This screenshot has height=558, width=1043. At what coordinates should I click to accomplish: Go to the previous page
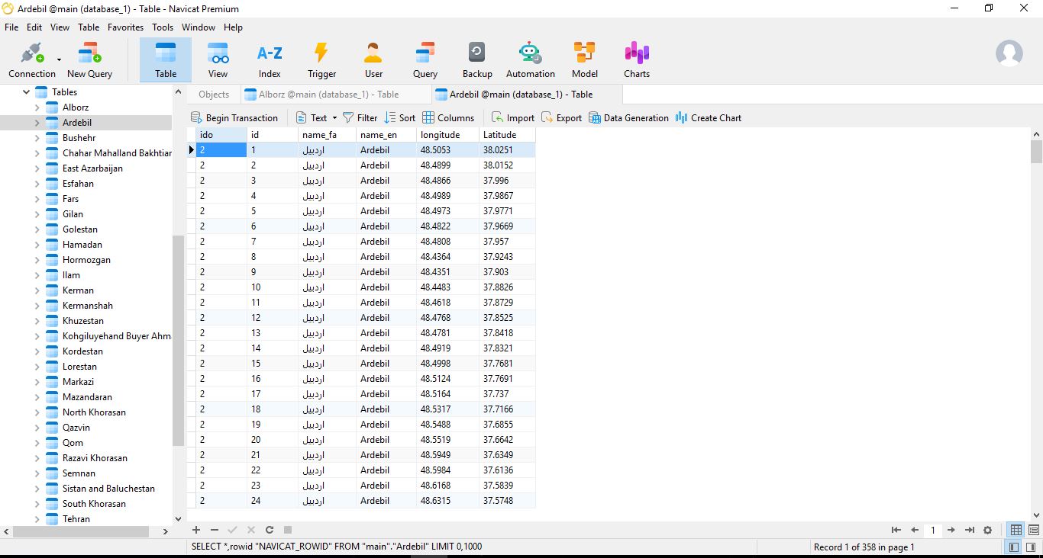point(915,530)
